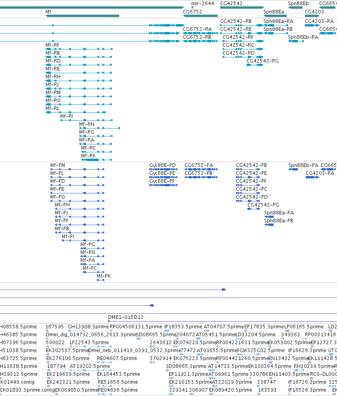Select the Spn88Eb-RA transcript
Image resolution: width=337 pixels, height=396 pixels.
pos(296,41)
